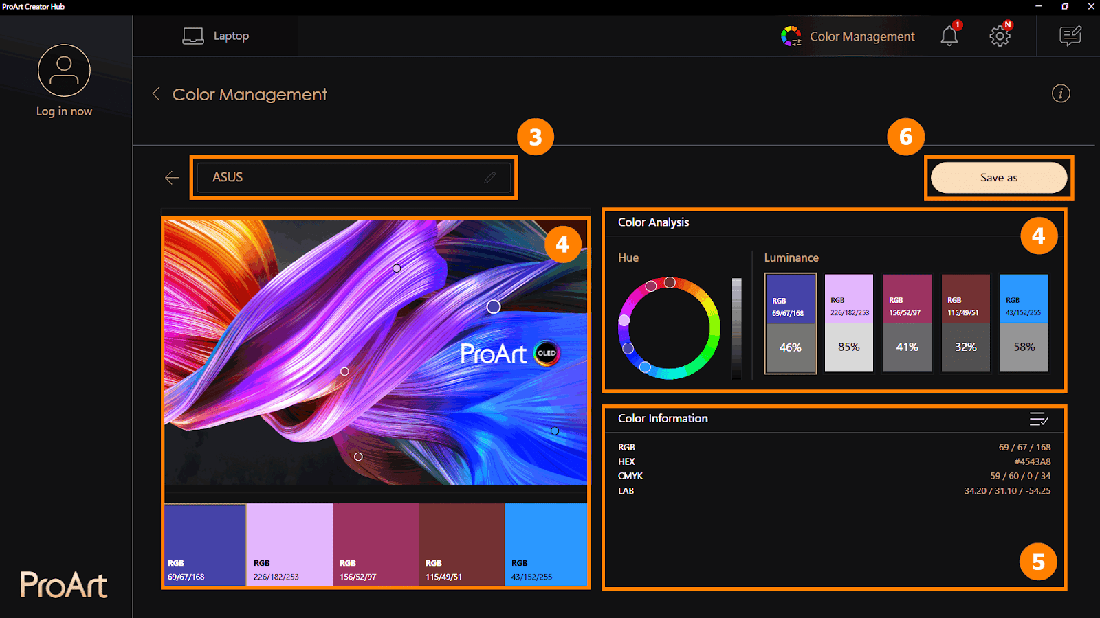
Task: Click the ASUS name input field
Action: (354, 177)
